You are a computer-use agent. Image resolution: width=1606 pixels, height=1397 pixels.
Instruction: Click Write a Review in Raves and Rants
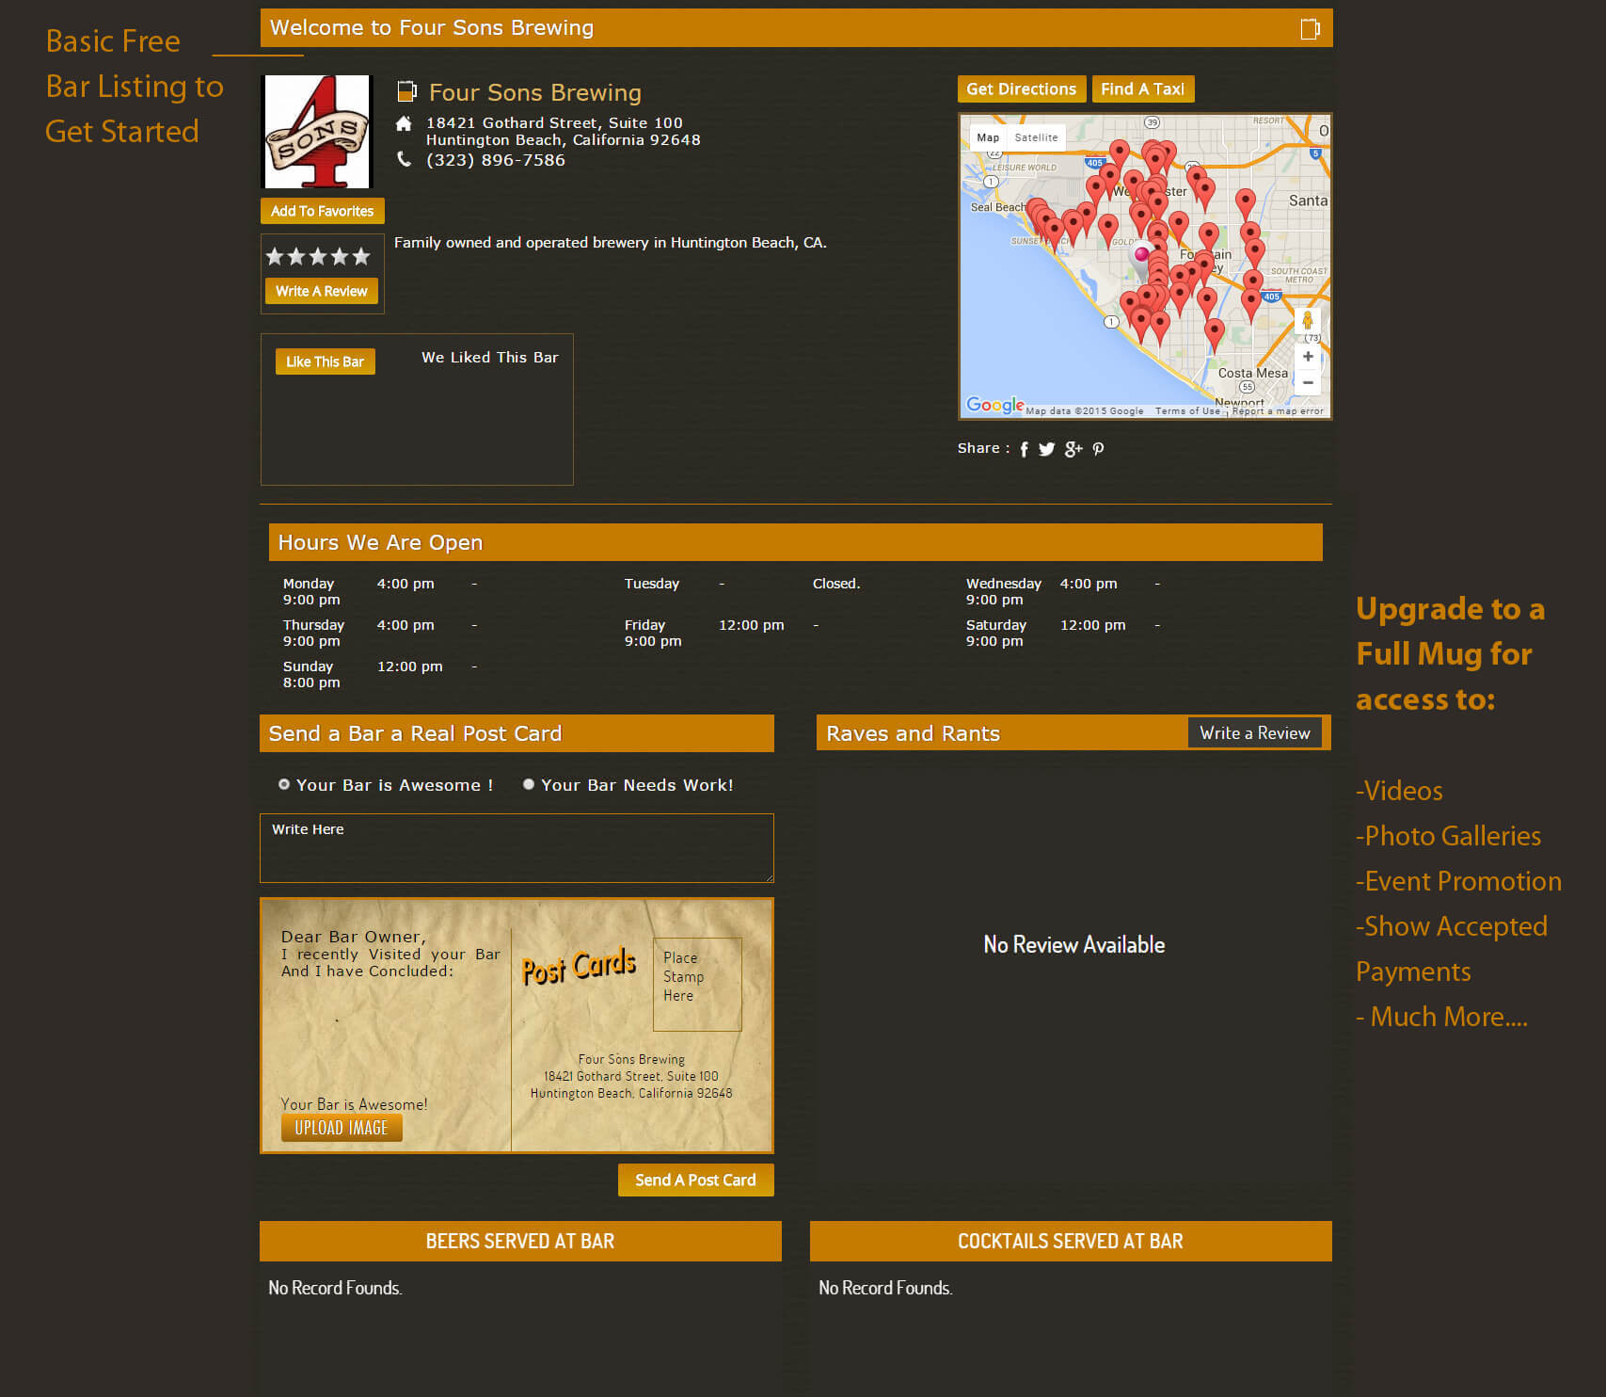click(x=1255, y=732)
